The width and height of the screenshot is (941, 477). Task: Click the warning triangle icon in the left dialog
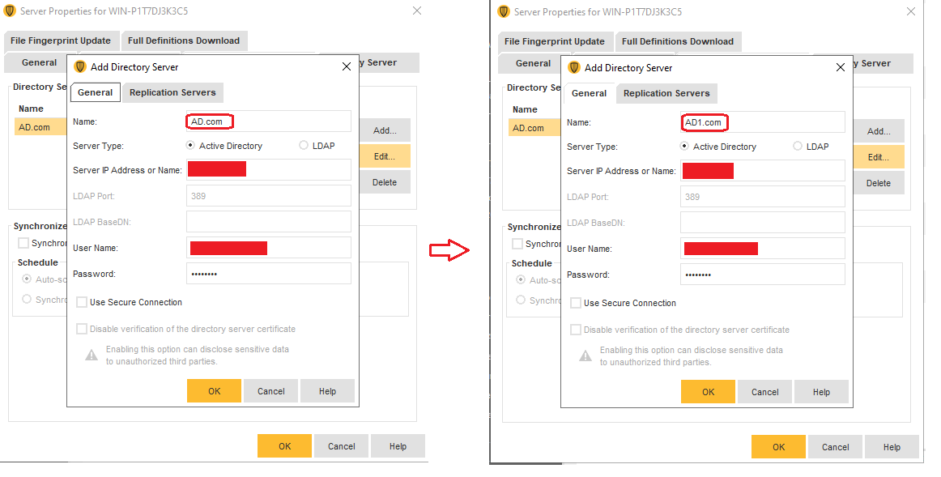[92, 355]
